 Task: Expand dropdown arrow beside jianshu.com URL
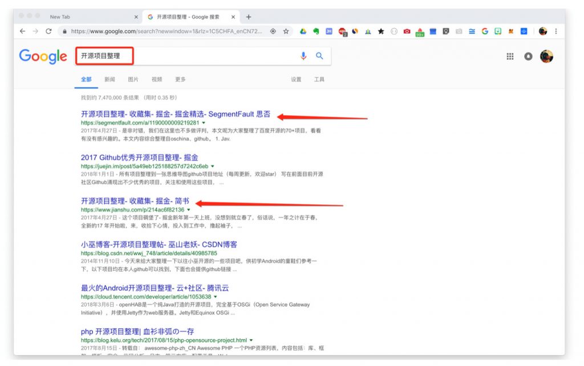tap(188, 210)
